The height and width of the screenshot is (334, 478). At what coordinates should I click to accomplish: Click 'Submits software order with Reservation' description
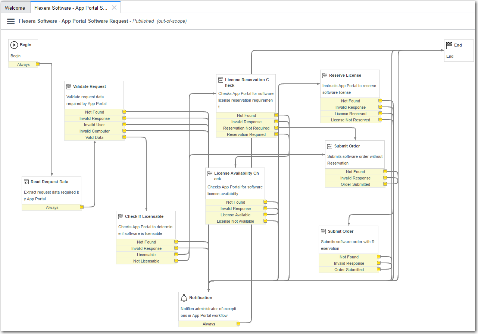pyautogui.click(x=348, y=245)
